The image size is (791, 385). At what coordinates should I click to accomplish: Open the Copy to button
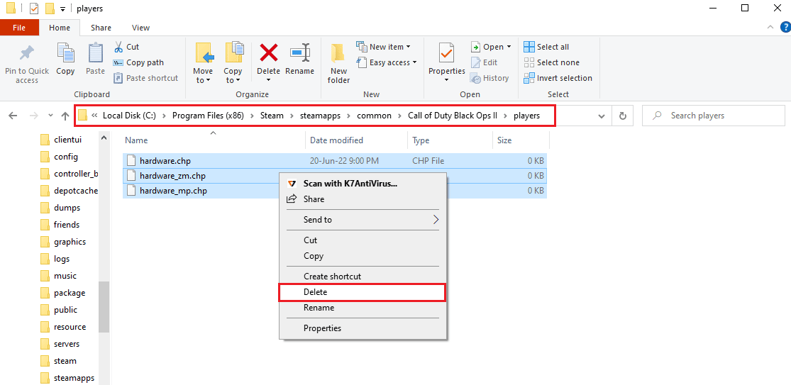(233, 63)
